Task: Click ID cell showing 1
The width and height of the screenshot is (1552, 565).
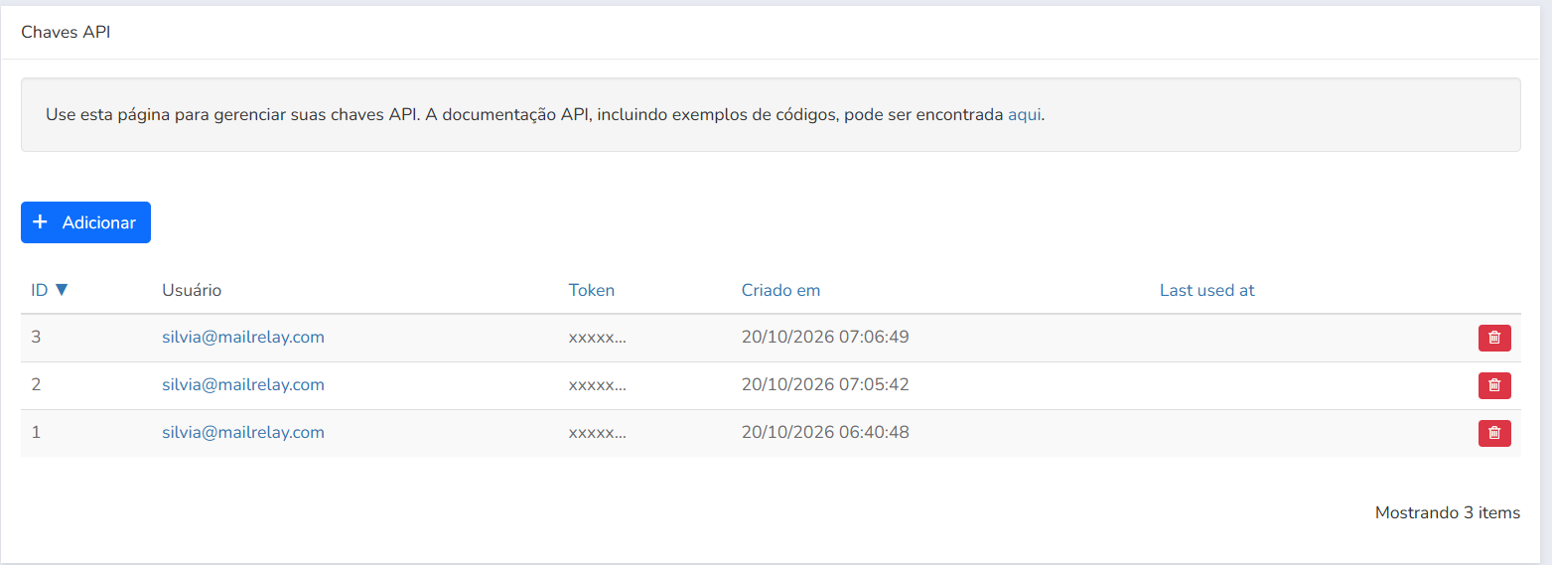Action: [36, 432]
